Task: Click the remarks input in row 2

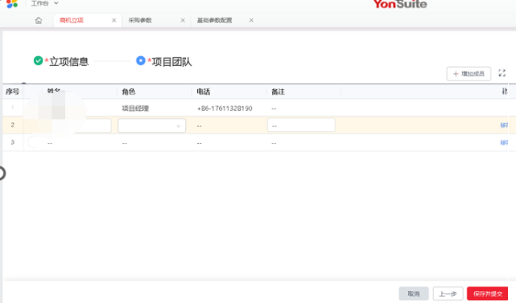Action: coord(301,125)
